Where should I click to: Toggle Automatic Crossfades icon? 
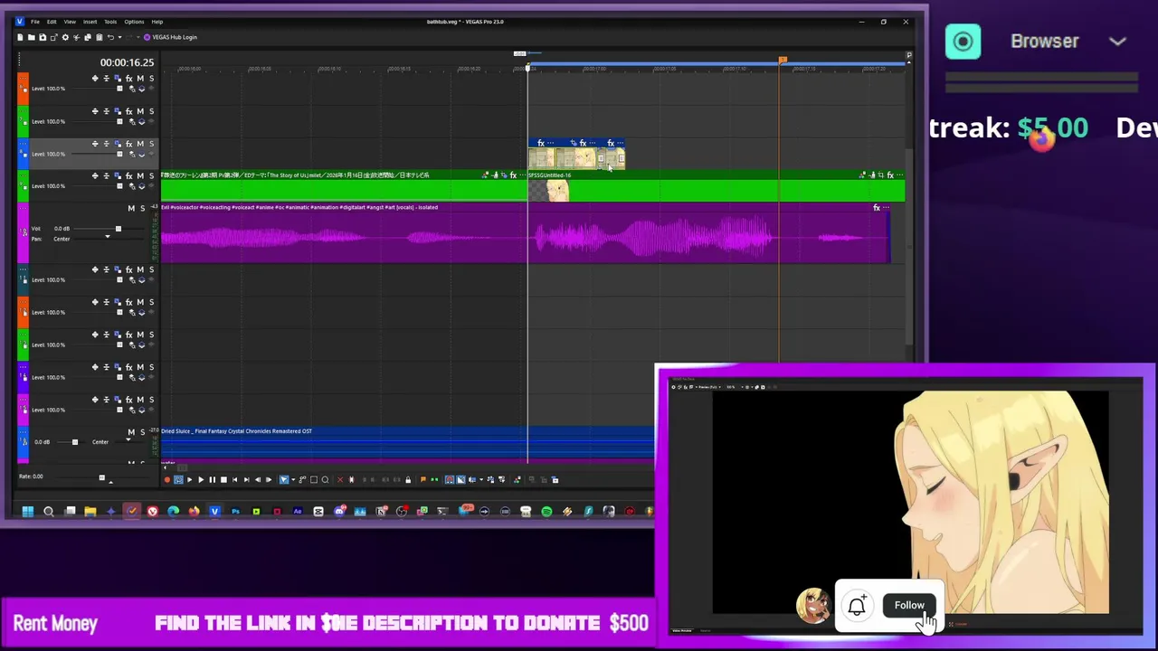coord(460,480)
